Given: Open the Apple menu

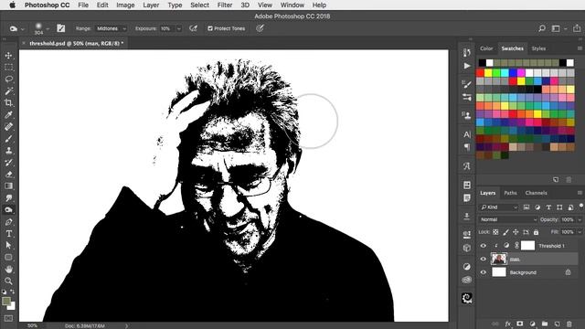Looking at the screenshot, I should coord(12,5).
